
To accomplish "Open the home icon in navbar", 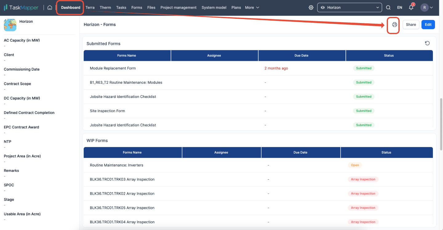I will pos(50,7).
